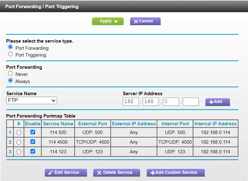Choose the Always radio option
Screen dimensions: 248x181
(11, 81)
